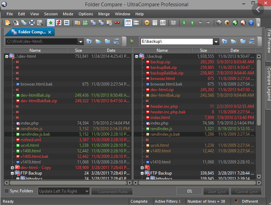Image resolution: width=271 pixels, height=205 pixels.
Task: Click the green next difference arrow
Action: pos(184,22)
